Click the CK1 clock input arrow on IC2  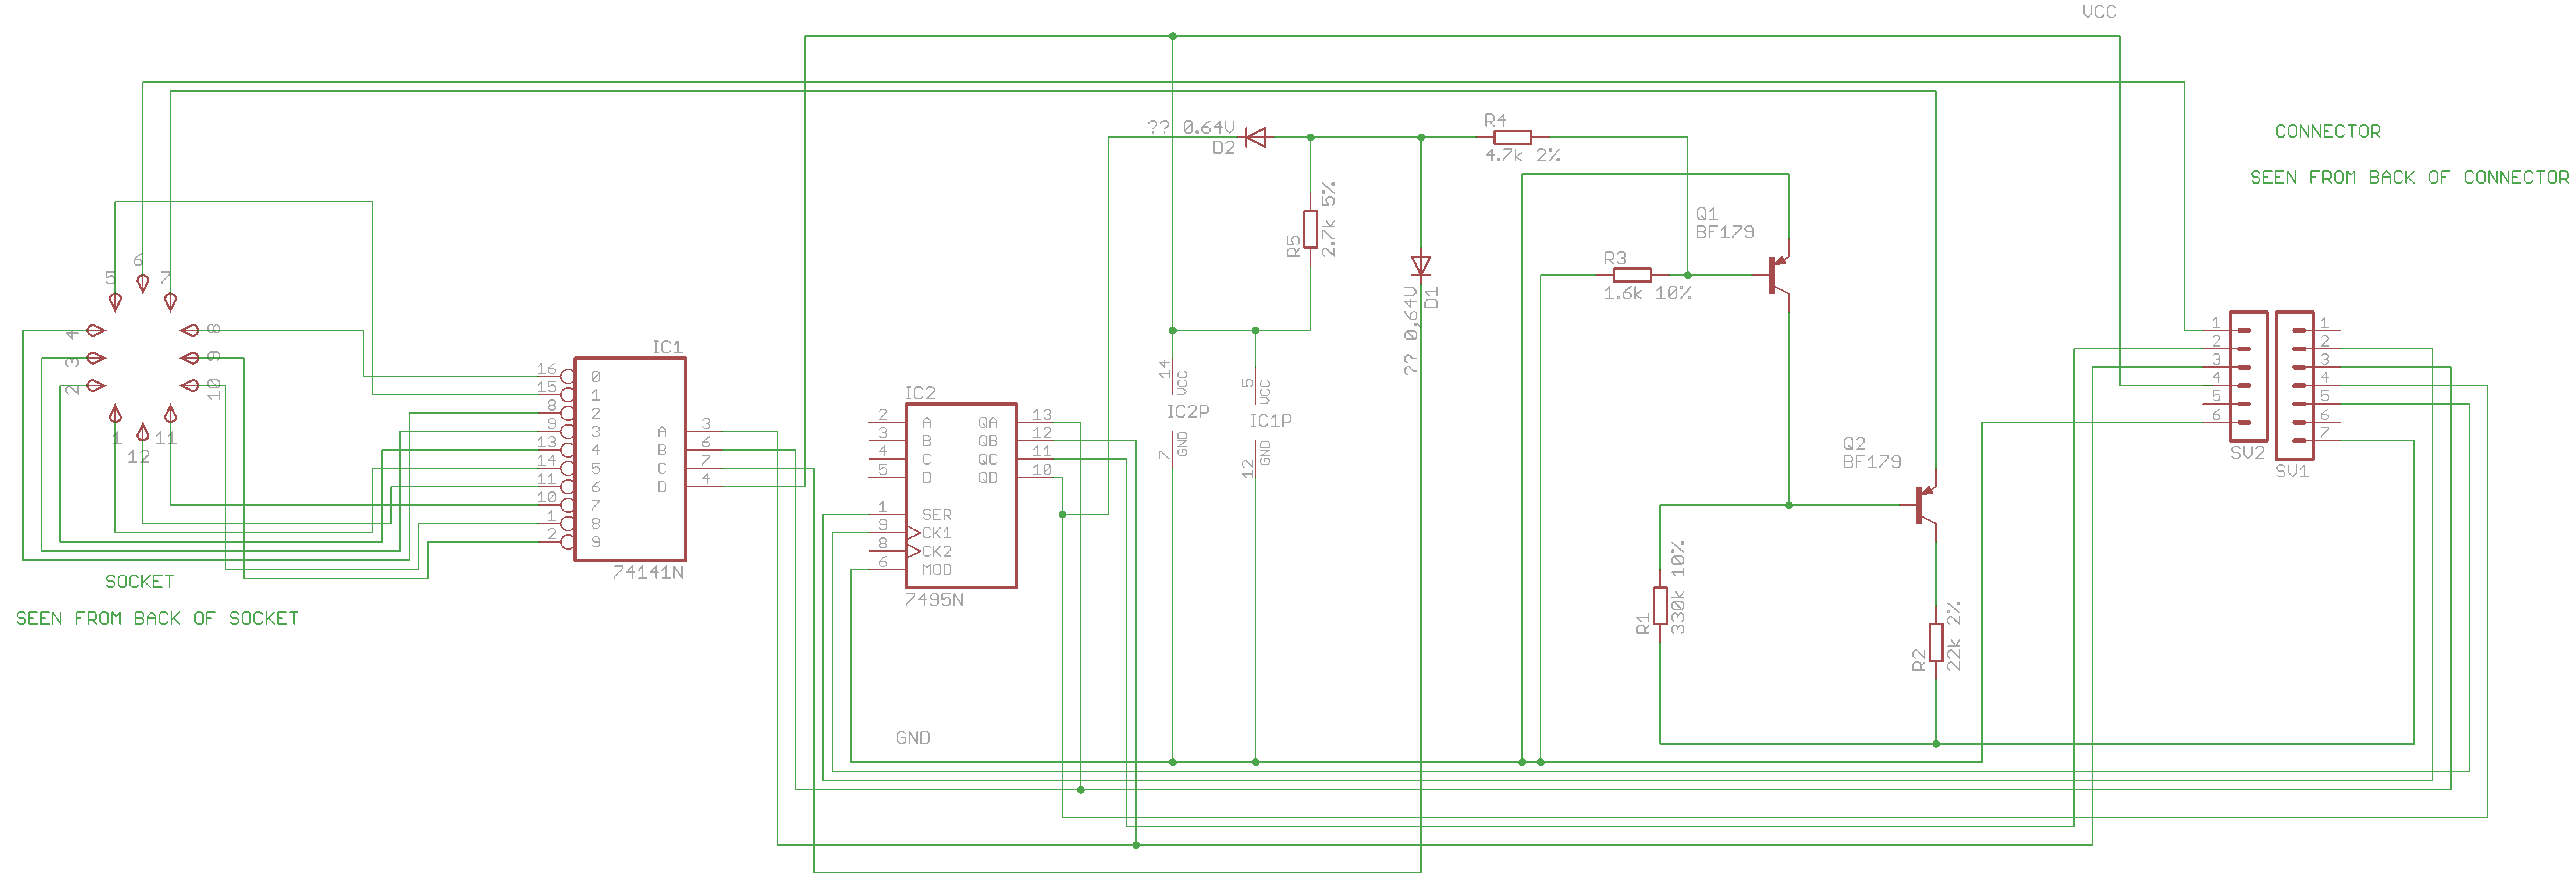pos(913,533)
